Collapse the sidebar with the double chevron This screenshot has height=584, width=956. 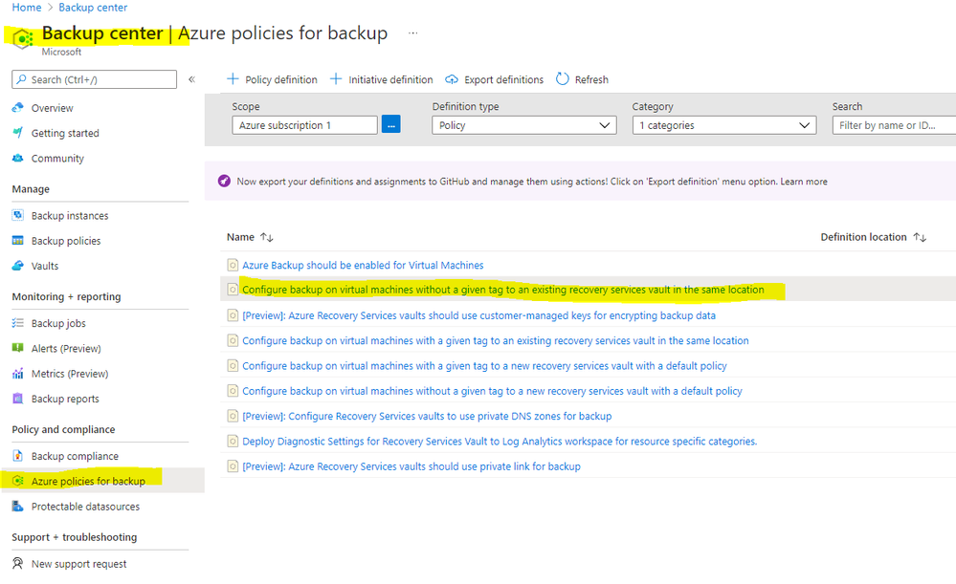pos(191,79)
